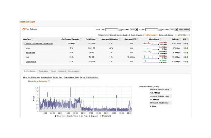
Task: Open the bulk class link
Action: tap(27, 57)
